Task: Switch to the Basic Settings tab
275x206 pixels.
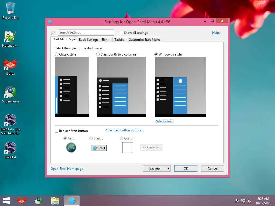Action: pyautogui.click(x=89, y=40)
